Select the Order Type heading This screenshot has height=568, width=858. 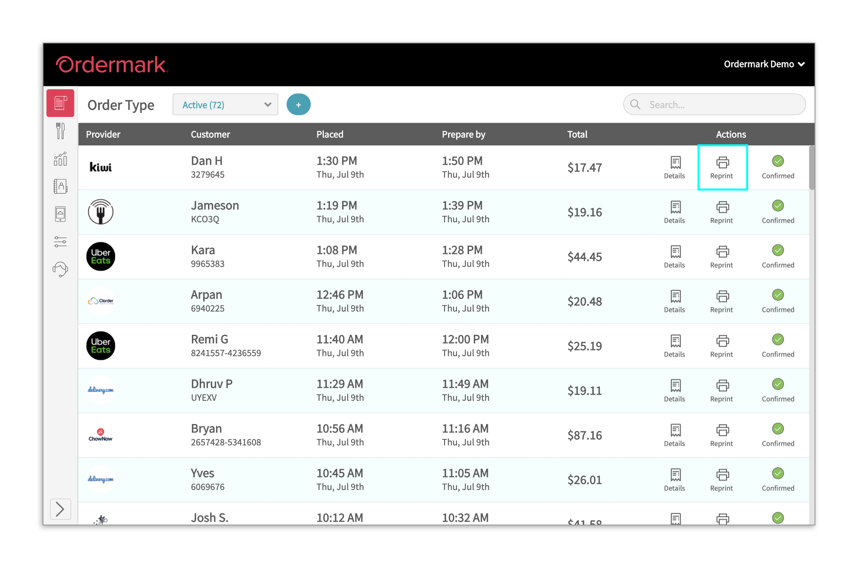coord(121,105)
